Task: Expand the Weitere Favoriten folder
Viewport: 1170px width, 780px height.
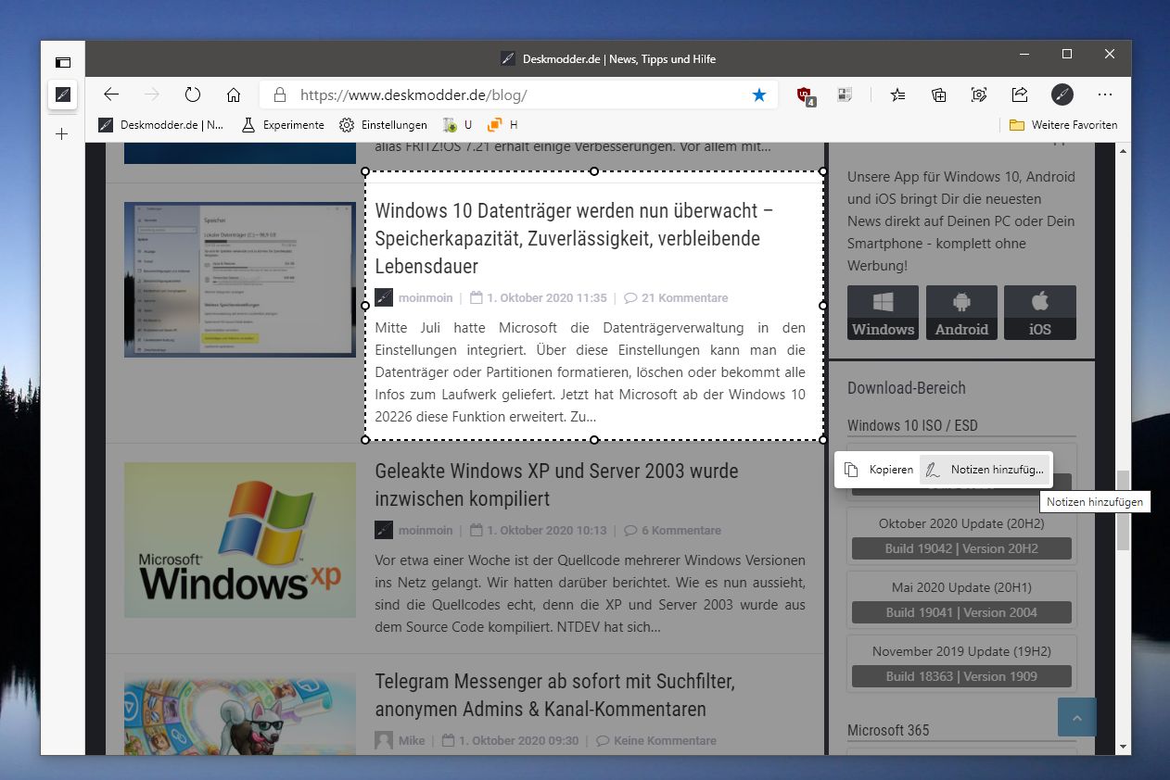Action: 1063,125
